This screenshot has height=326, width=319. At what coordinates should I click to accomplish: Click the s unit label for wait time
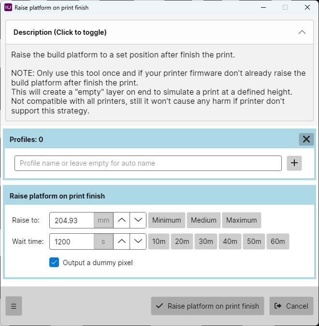(x=103, y=241)
